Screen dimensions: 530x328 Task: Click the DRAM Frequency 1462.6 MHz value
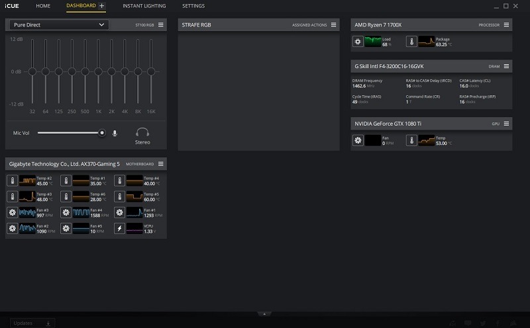point(363,86)
